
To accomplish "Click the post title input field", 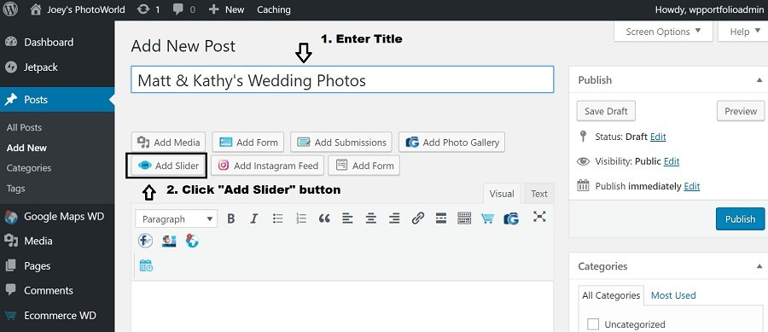I will pos(342,80).
